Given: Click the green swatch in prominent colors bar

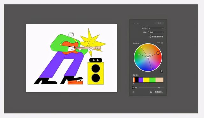Looking at the screenshot, I should coord(152,80).
